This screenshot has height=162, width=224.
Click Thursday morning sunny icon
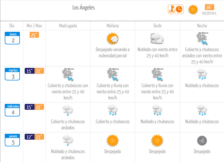112,140
